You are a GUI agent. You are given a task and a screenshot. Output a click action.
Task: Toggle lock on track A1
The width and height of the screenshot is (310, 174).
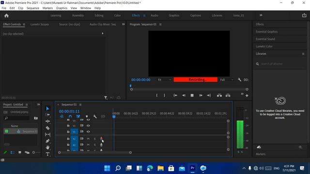tap(68, 139)
